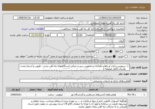The image size is (155, 109).
Task: Click the کیلومتر - ساعت unit cell
Action: 55,95
